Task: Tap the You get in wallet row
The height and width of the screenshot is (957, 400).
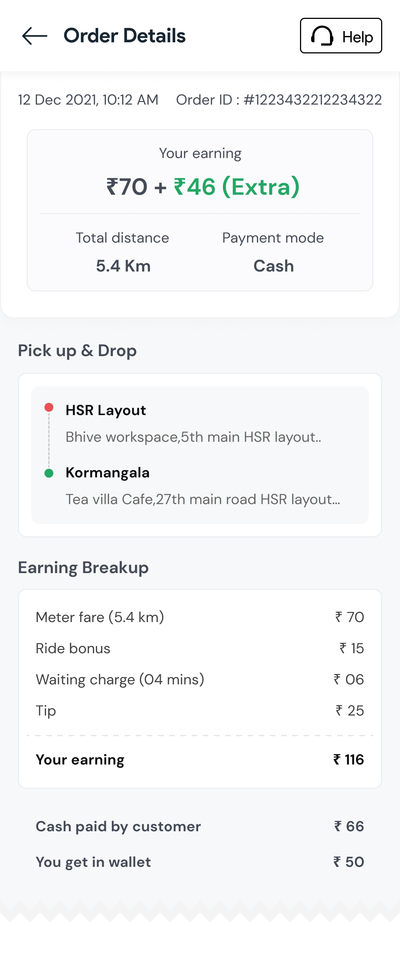Action: pyautogui.click(x=200, y=862)
